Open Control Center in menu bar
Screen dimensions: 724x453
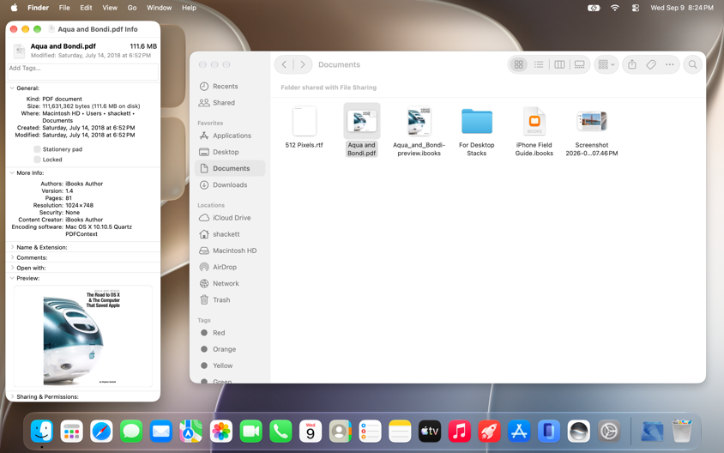[x=636, y=8]
